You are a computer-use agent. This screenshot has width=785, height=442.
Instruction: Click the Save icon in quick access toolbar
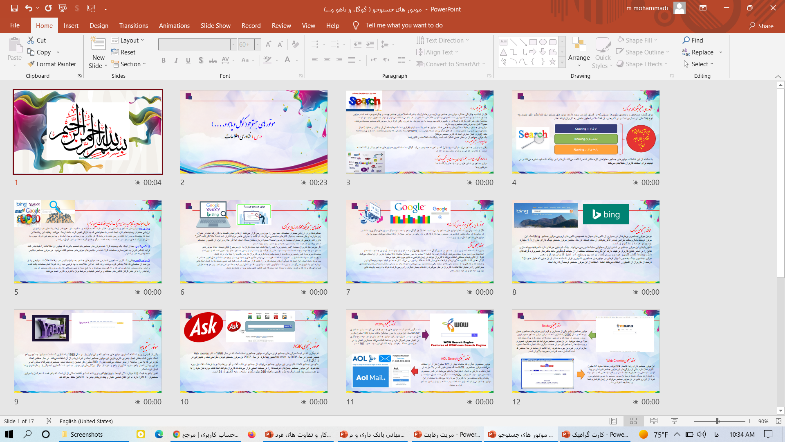[14, 8]
